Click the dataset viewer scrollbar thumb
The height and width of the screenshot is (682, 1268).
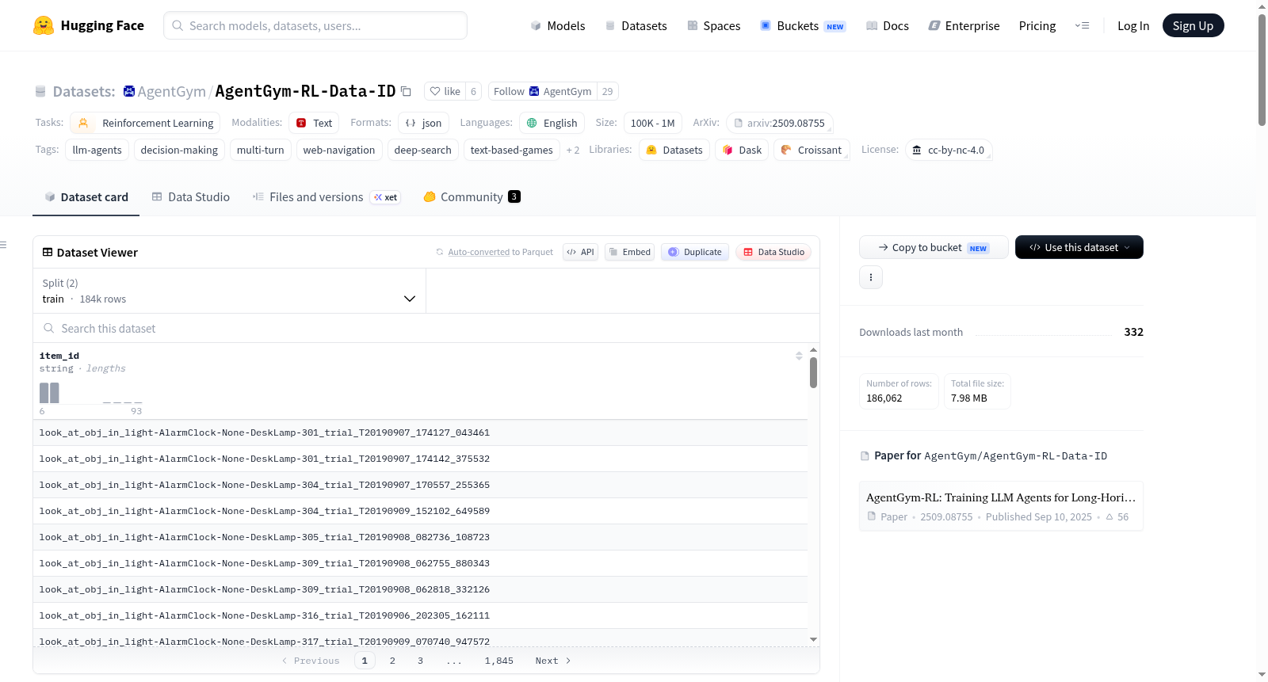click(x=813, y=372)
